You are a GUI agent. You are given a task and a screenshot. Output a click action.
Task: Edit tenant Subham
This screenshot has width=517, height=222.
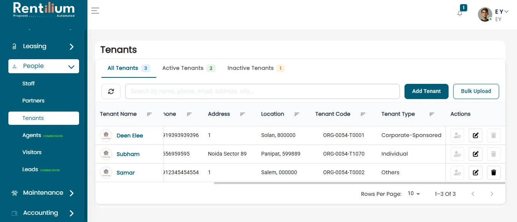point(475,154)
